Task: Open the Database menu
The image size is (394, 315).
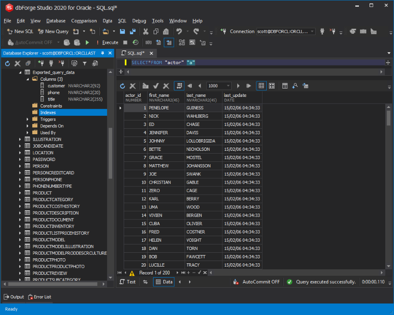Action: coord(56,21)
